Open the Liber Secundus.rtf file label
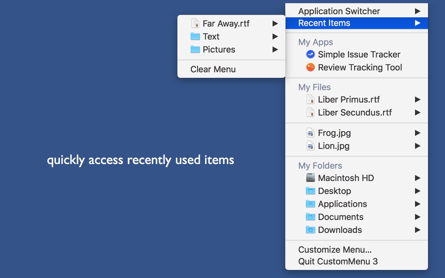This screenshot has width=445, height=278. pyautogui.click(x=355, y=112)
